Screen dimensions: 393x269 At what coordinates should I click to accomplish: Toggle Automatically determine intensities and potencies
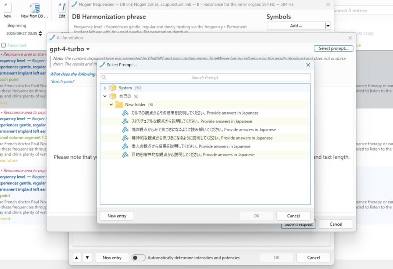(x=139, y=258)
